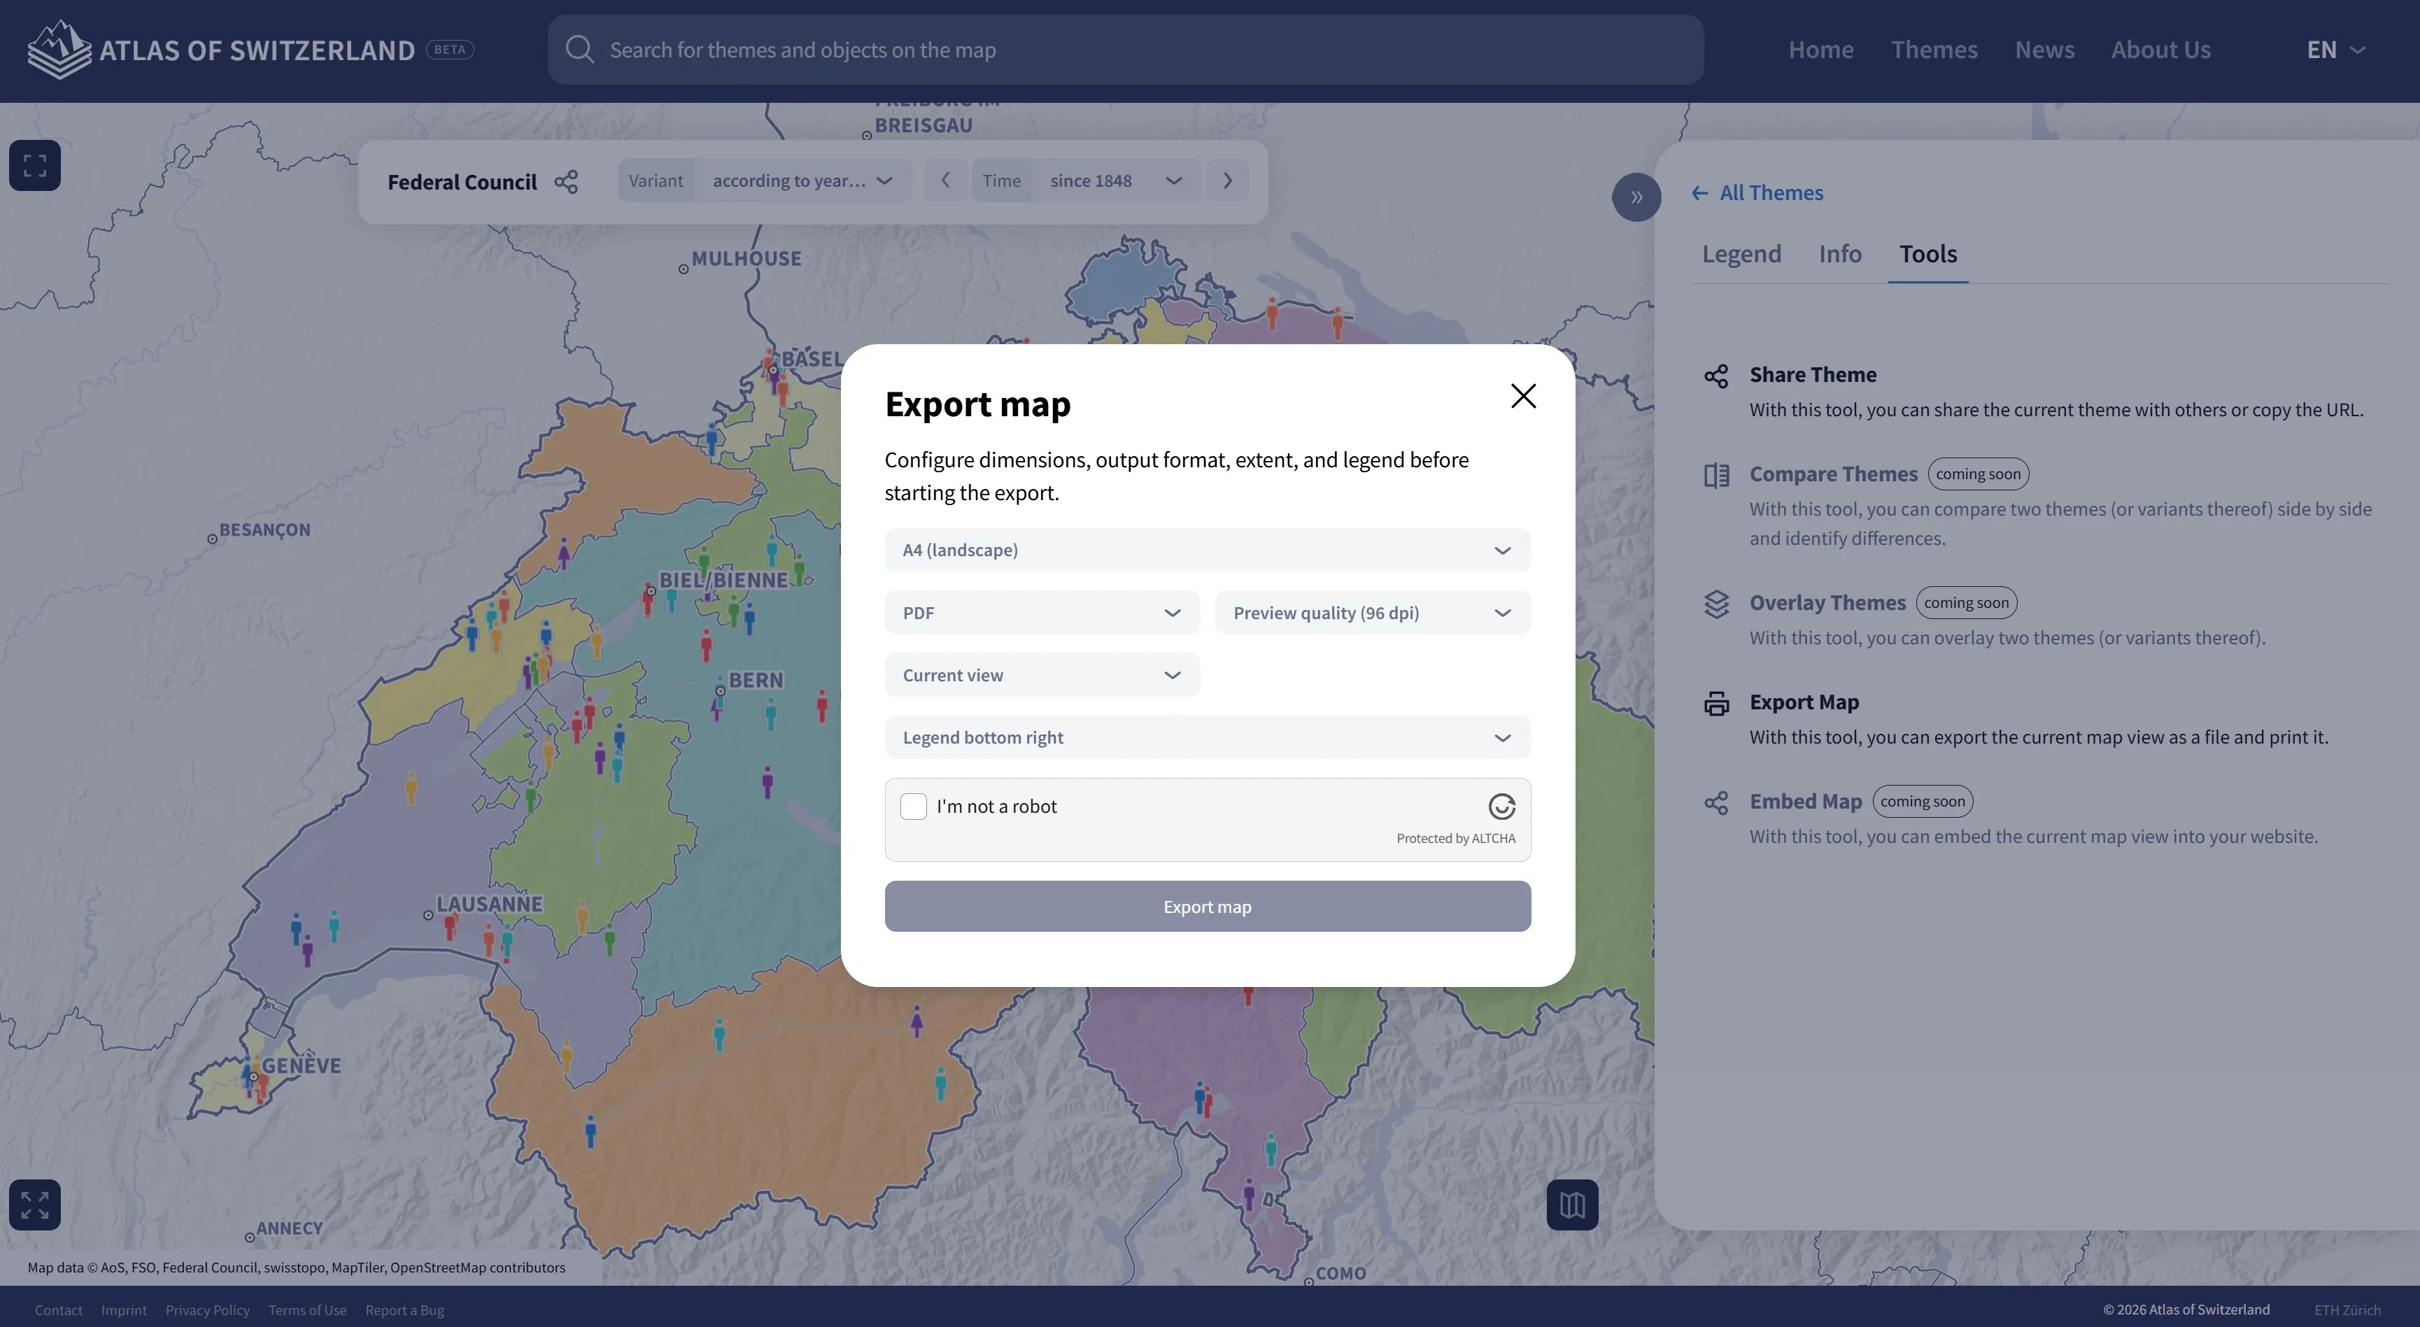Viewport: 2420px width, 1327px height.
Task: Open the Time since 1848 dropdown
Action: tap(1086, 180)
